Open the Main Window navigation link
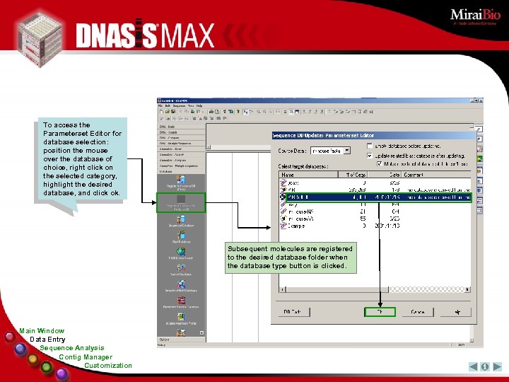The height and width of the screenshot is (382, 509). (x=42, y=330)
